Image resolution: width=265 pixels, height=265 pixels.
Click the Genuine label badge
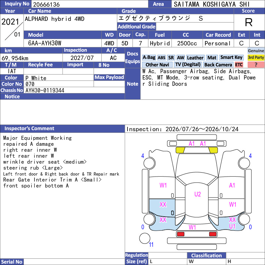tap(256, 51)
